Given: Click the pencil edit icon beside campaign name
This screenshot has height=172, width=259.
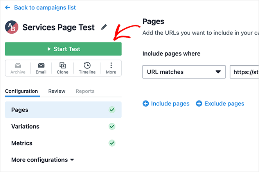Looking at the screenshot, I should tap(104, 27).
